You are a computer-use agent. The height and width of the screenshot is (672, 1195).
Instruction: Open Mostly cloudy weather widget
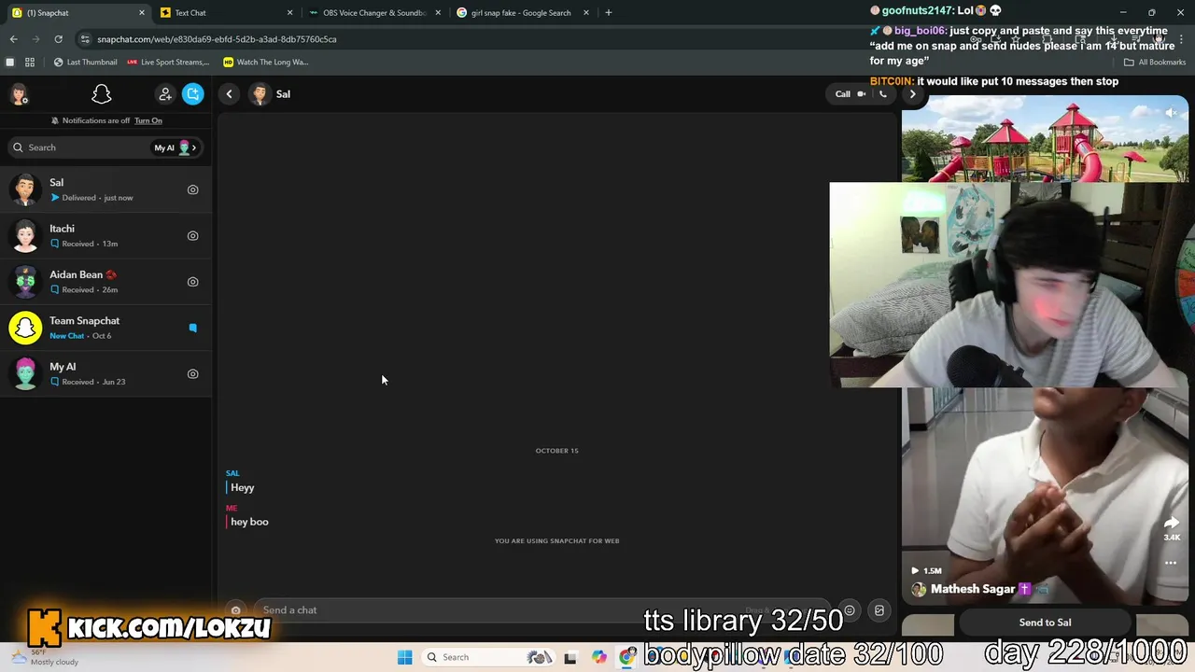point(45,658)
